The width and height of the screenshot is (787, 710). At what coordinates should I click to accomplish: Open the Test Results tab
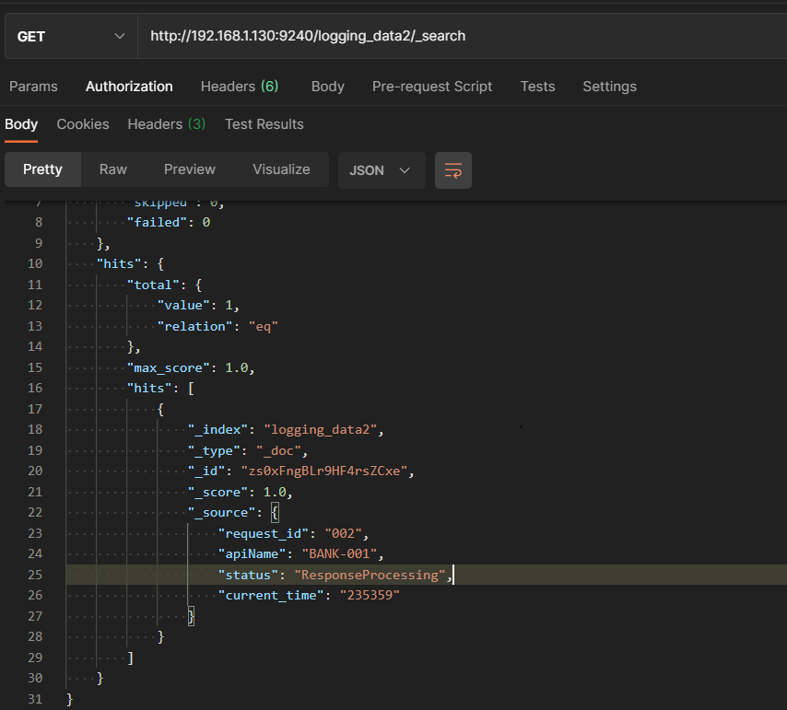(264, 124)
